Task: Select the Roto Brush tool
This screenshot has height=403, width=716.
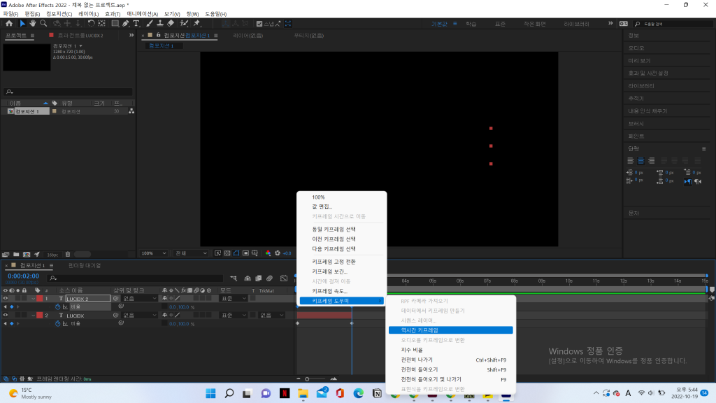Action: (184, 23)
